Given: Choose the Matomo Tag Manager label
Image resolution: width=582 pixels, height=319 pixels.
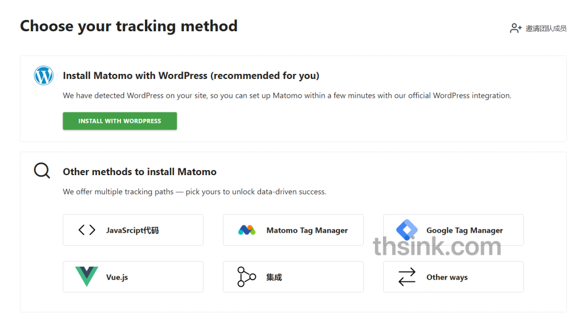Looking at the screenshot, I should [307, 230].
